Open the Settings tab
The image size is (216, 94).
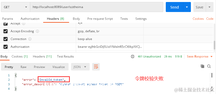(x=141, y=19)
